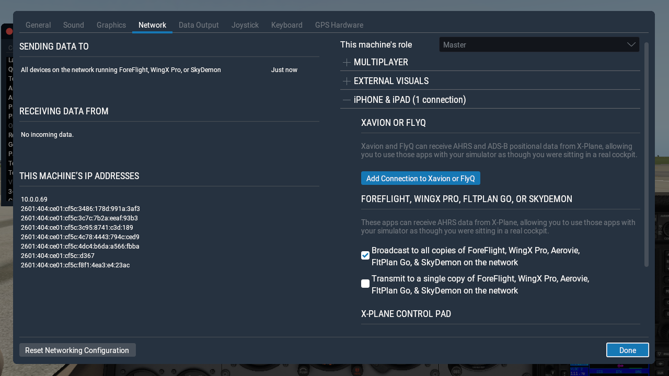Image resolution: width=669 pixels, height=376 pixels.
Task: Select the 10.0.0.69 IP address entry
Action: 34,199
